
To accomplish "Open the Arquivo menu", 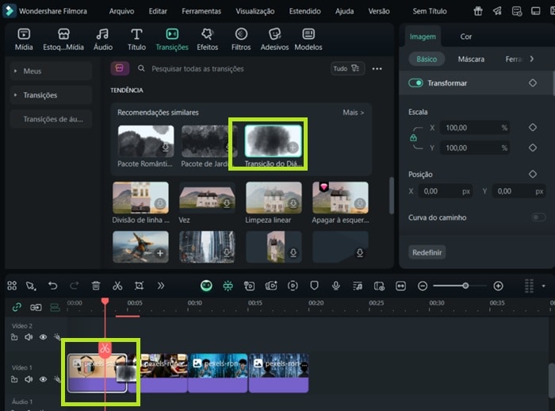I will point(121,11).
